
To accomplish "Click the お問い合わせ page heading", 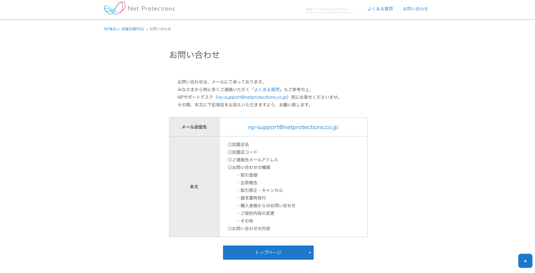I will [x=194, y=55].
